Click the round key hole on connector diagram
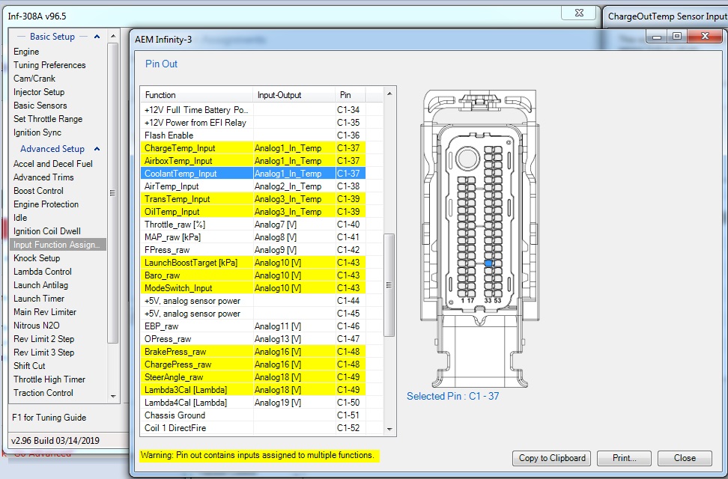 click(x=467, y=159)
